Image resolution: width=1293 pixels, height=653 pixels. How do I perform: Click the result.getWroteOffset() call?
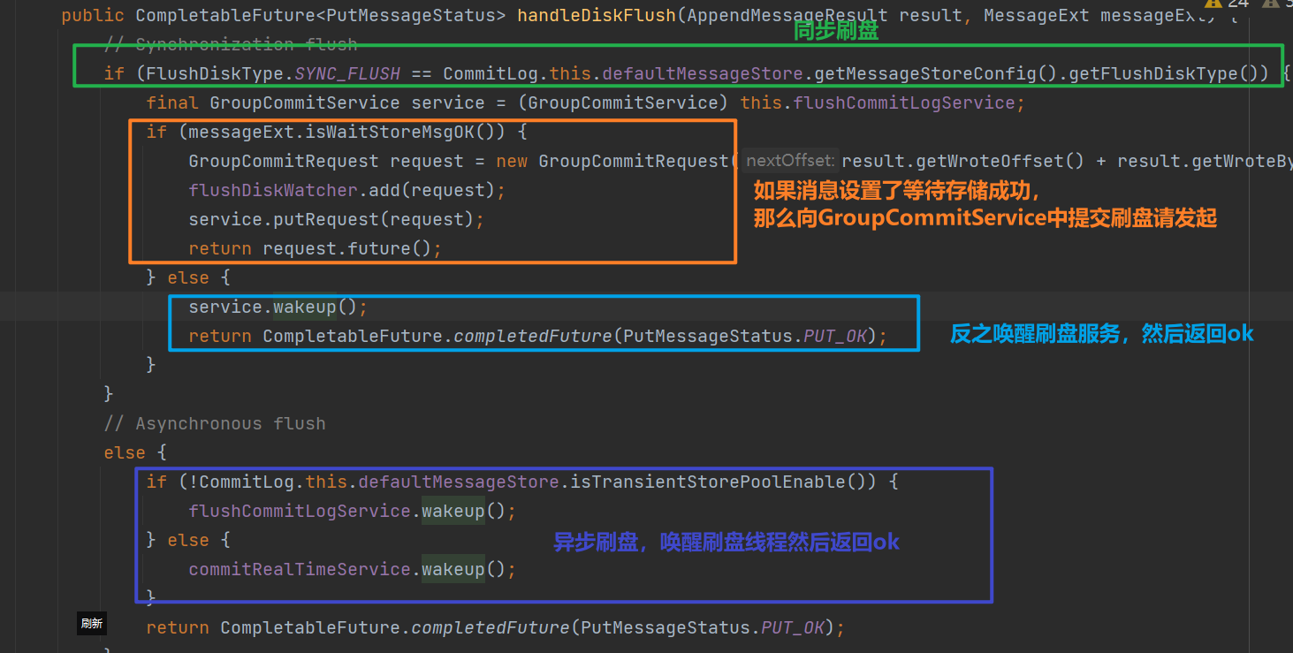[x=962, y=161]
